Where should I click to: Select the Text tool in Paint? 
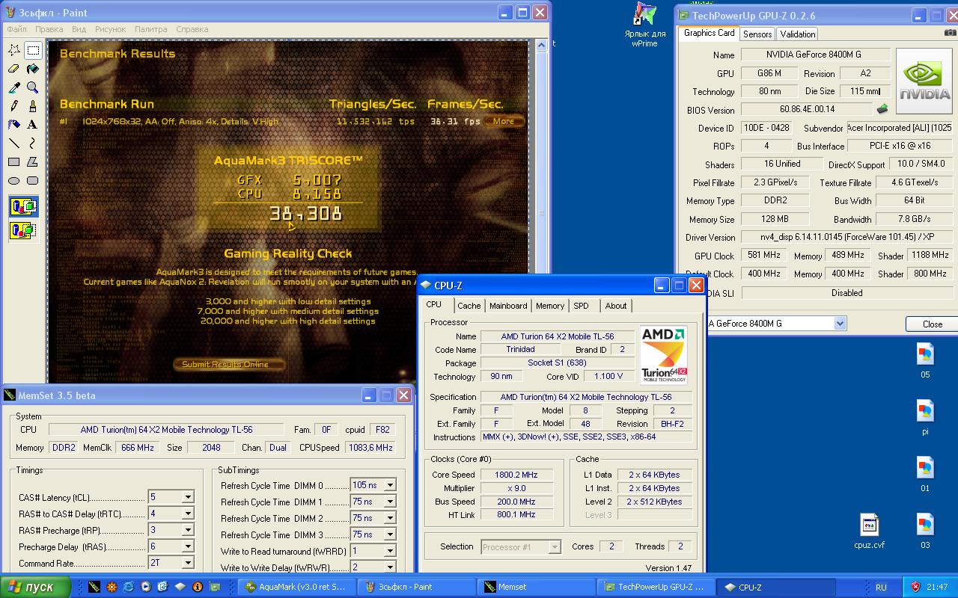[x=33, y=125]
